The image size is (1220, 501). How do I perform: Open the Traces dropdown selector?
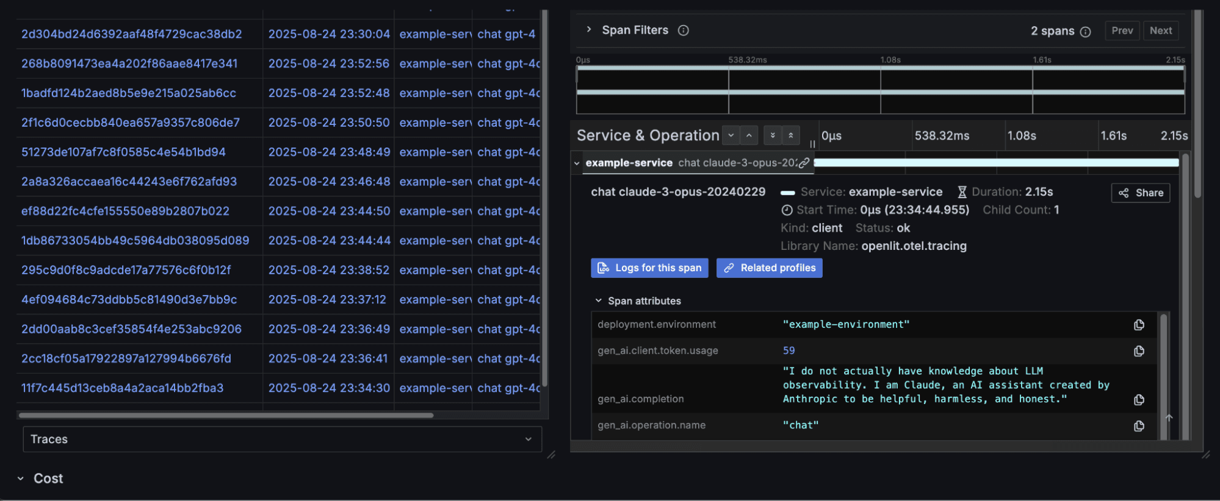[282, 439]
